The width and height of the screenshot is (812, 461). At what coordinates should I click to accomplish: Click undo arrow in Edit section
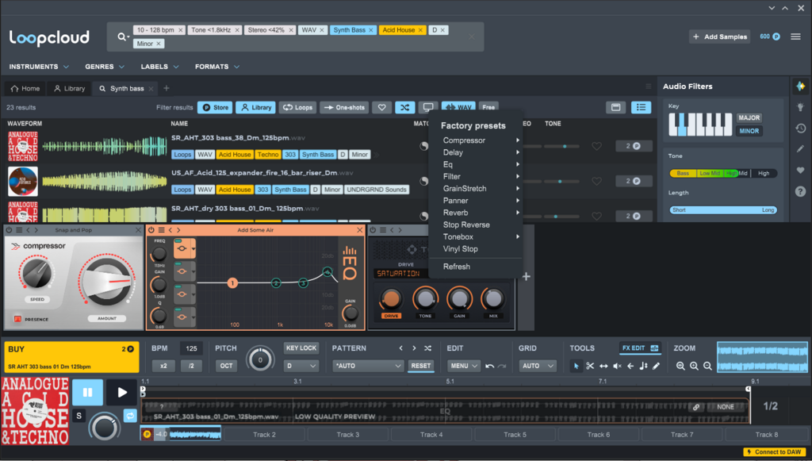point(489,366)
